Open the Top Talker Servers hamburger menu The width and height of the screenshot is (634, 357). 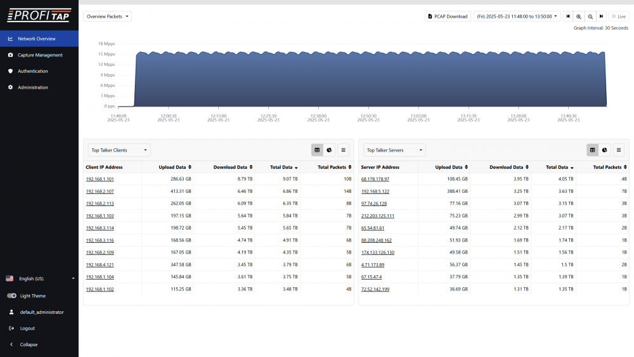[619, 150]
